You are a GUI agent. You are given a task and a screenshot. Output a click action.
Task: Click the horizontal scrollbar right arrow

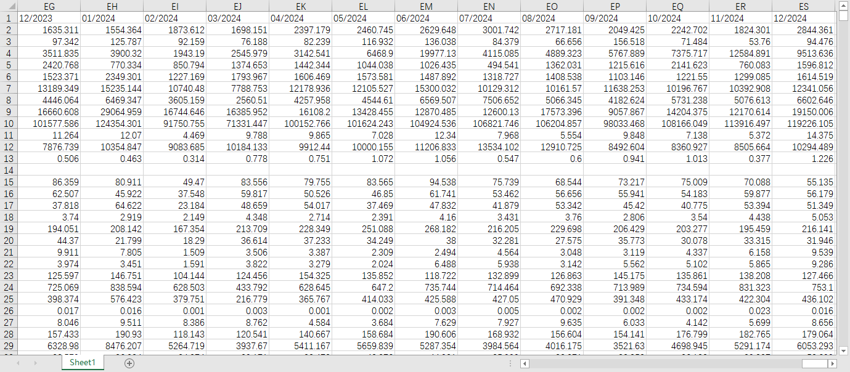(x=832, y=363)
